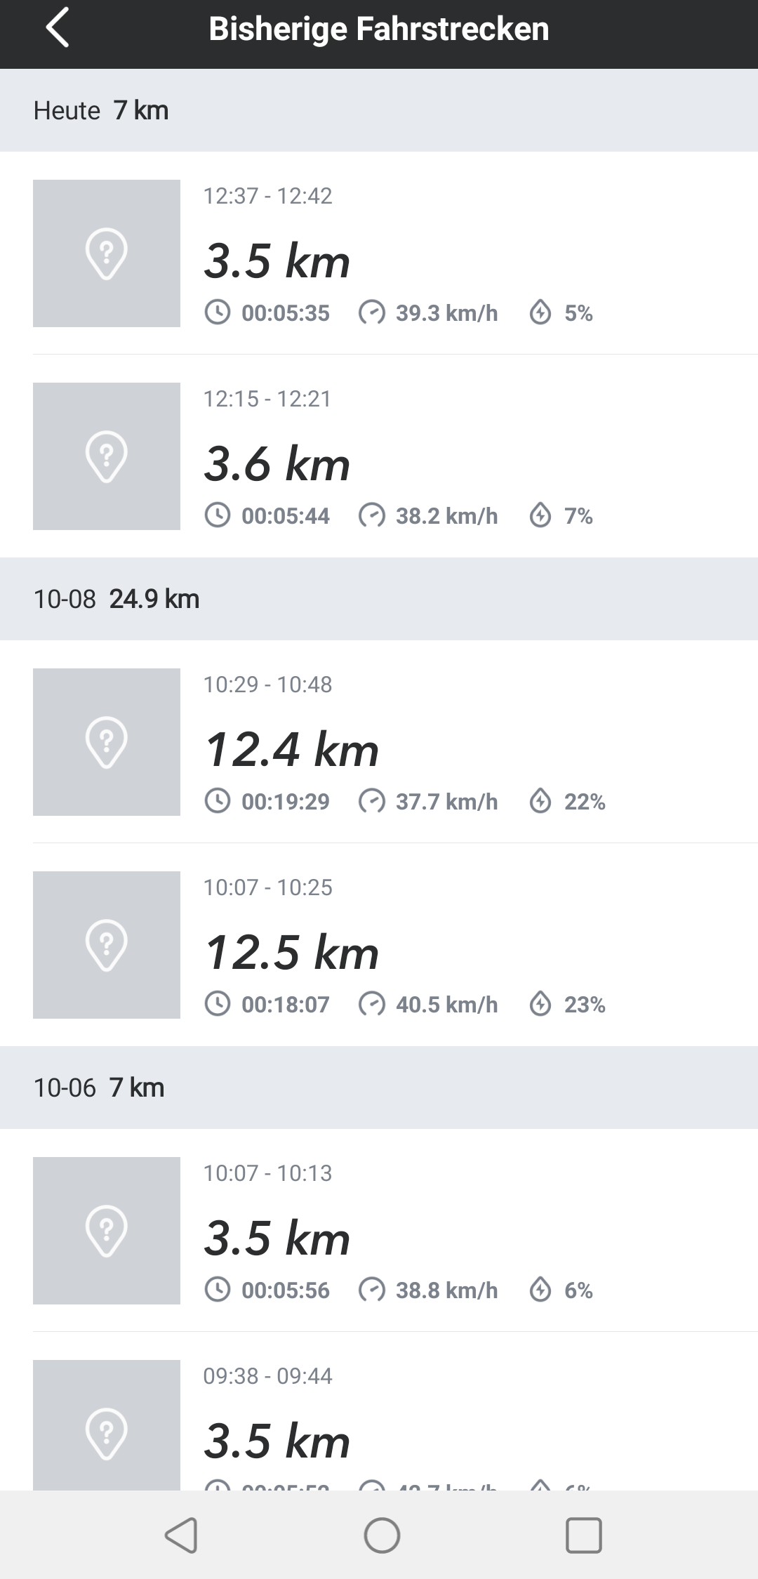Open map thumbnail for 10:29 - 10:48 trip
758x1579 pixels.
[x=107, y=742]
